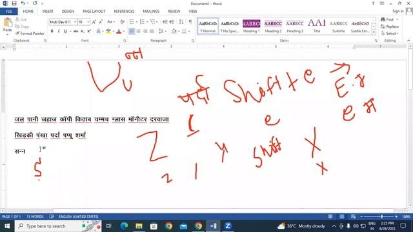The height and width of the screenshot is (232, 413).
Task: Activate Format Painter
Action: click(x=30, y=34)
